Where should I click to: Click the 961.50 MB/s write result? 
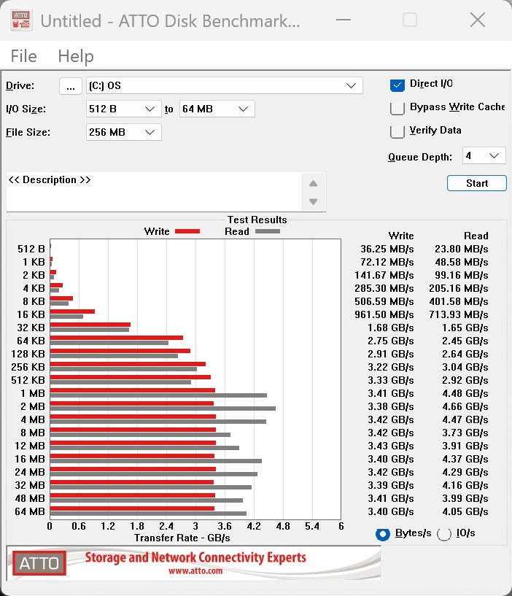pyautogui.click(x=384, y=314)
